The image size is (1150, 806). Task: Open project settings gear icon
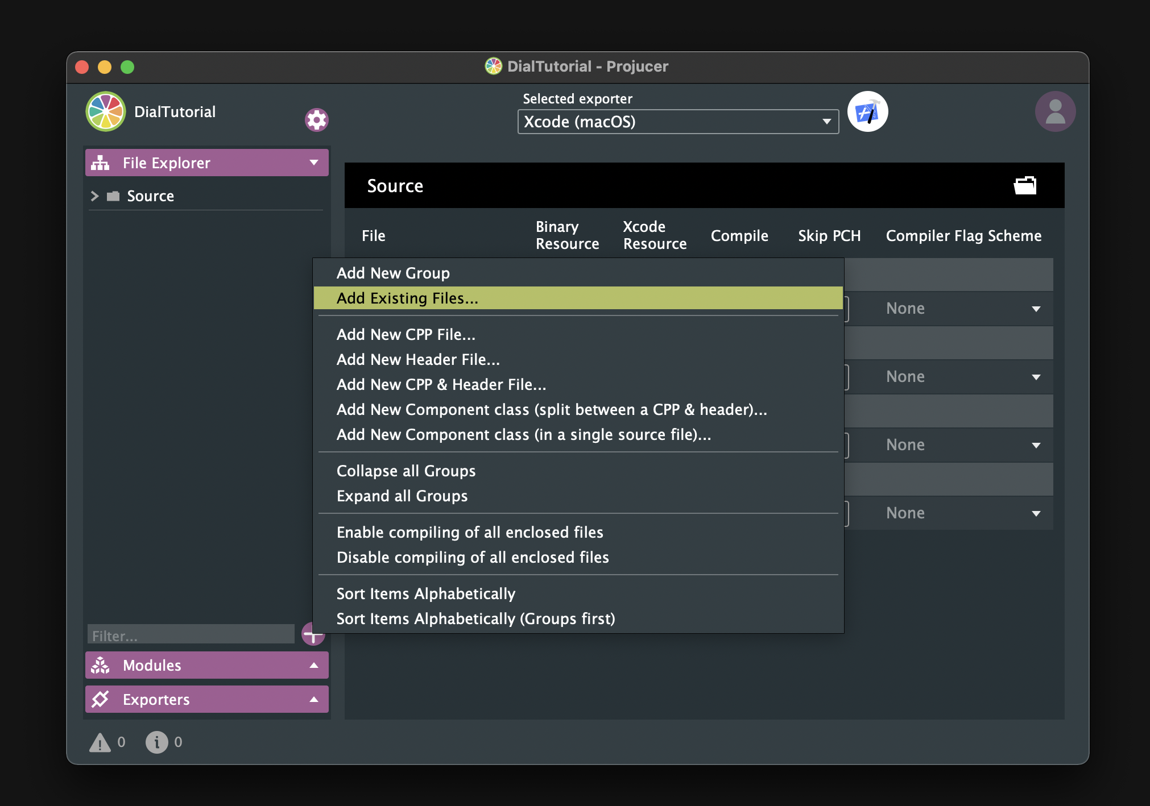[x=317, y=120]
